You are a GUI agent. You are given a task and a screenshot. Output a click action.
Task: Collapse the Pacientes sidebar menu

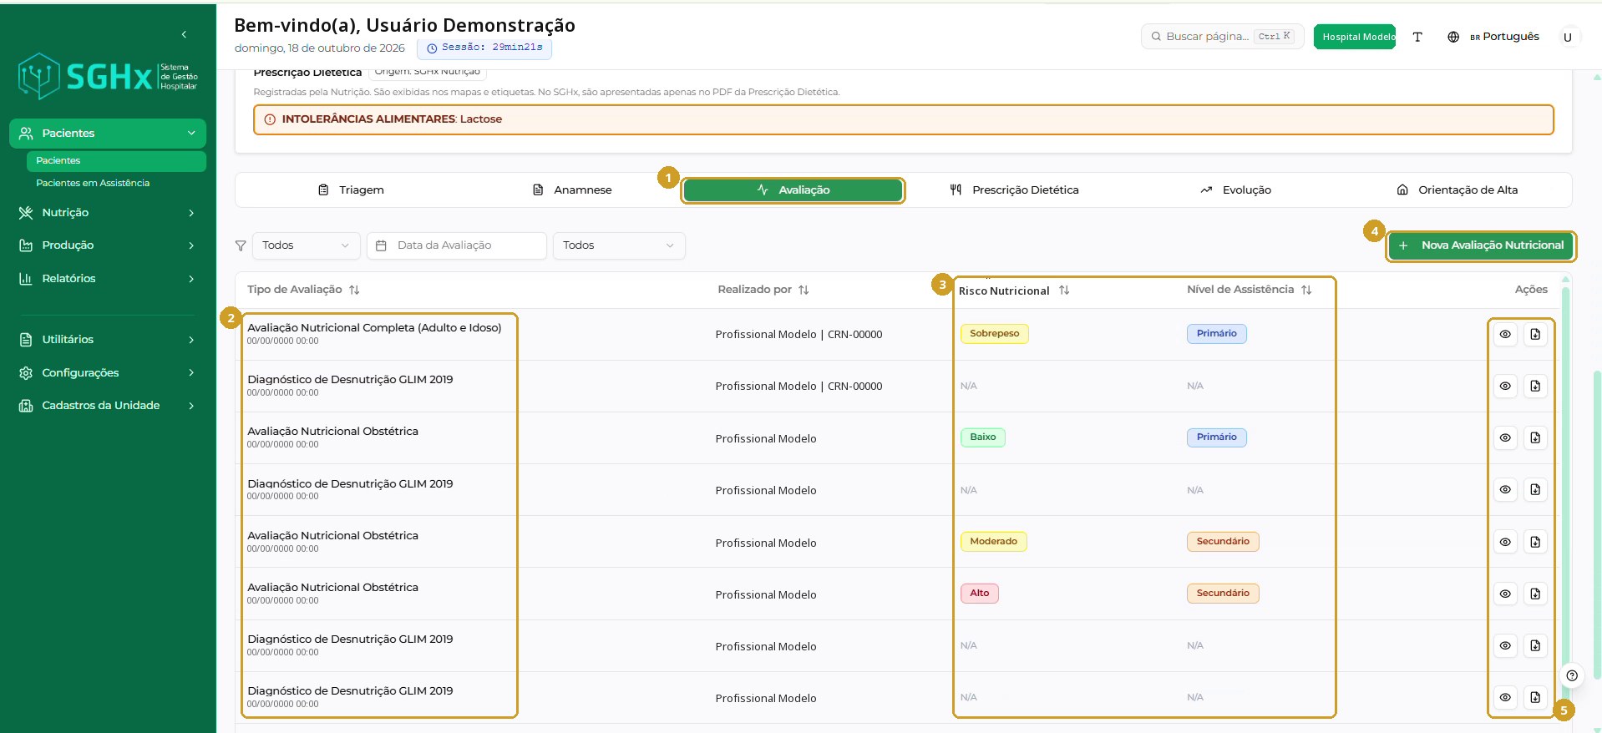108,134
